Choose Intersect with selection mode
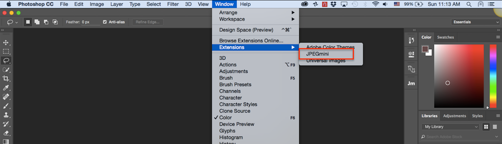Viewport: 502px width, 144px height. coord(55,22)
